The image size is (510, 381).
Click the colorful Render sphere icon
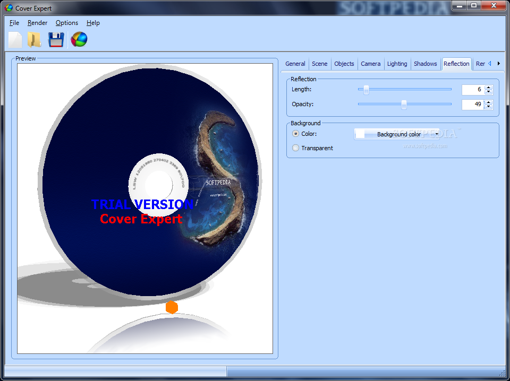tap(79, 39)
